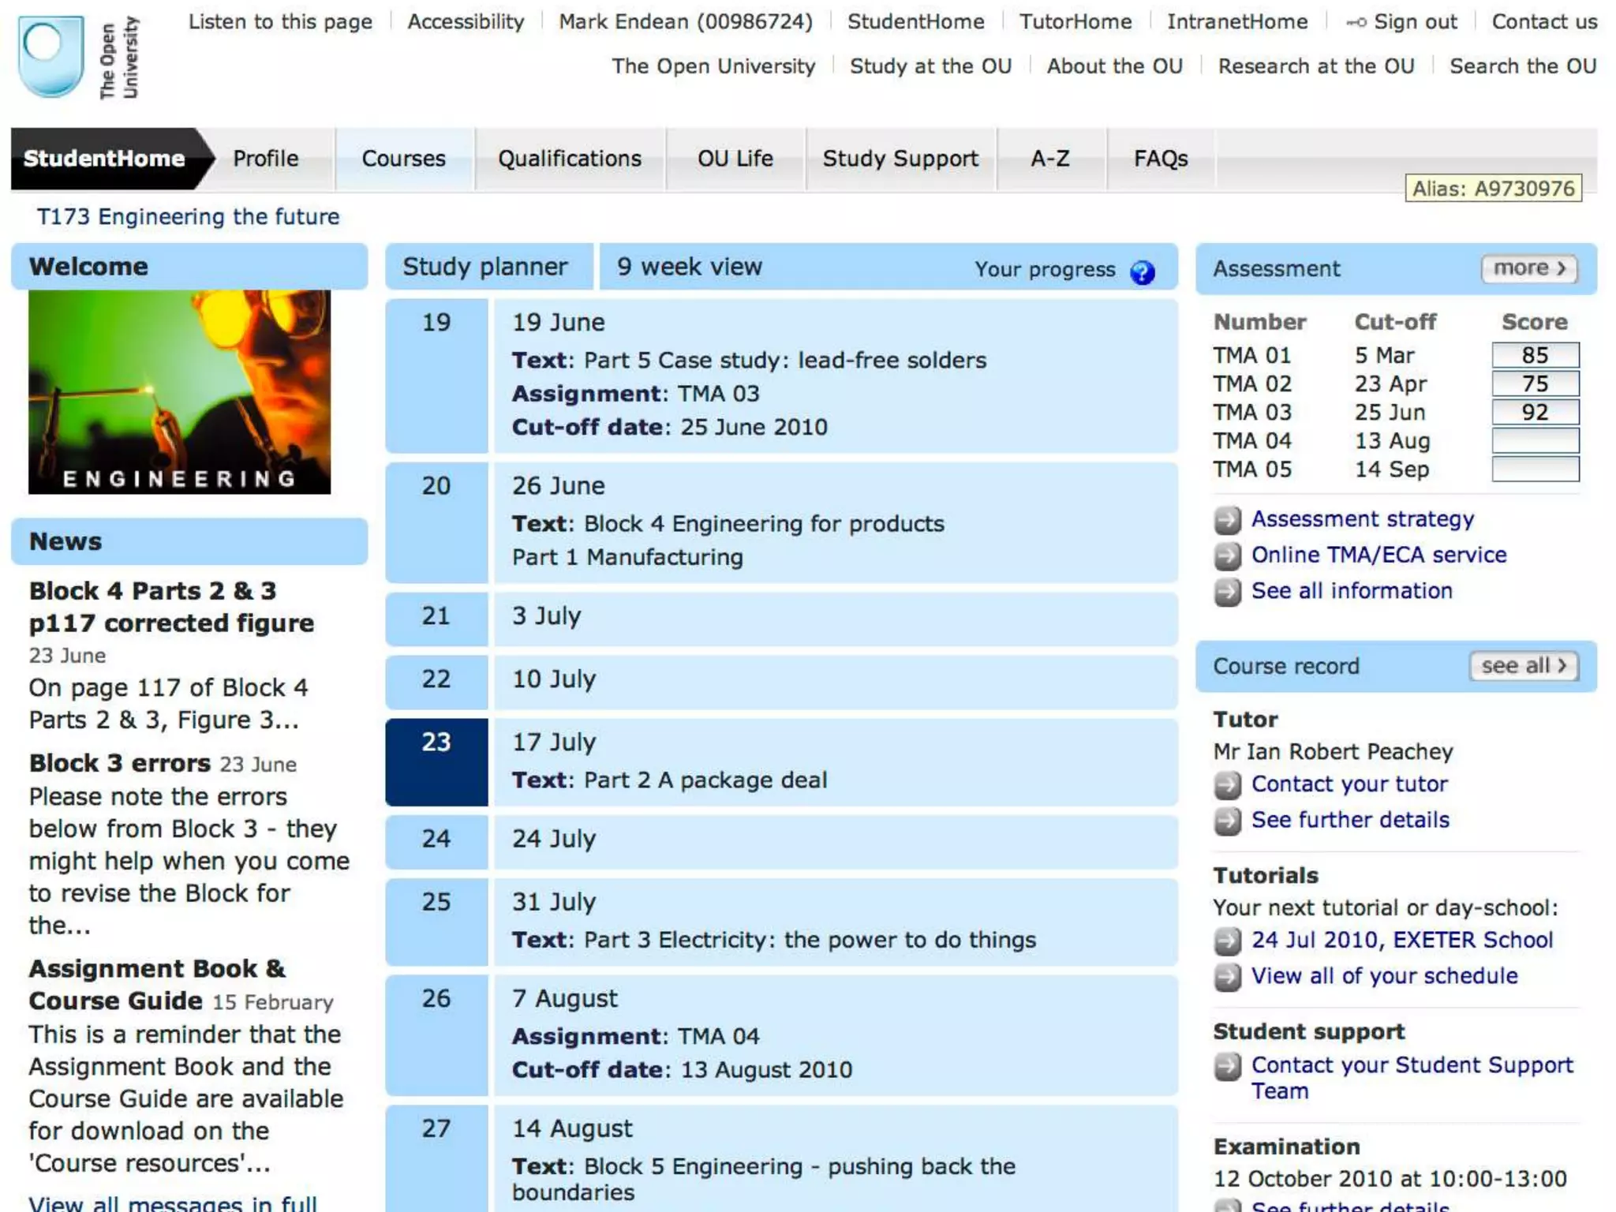The image size is (1616, 1212).
Task: Click the TMA 04 empty score field
Action: [x=1535, y=440]
